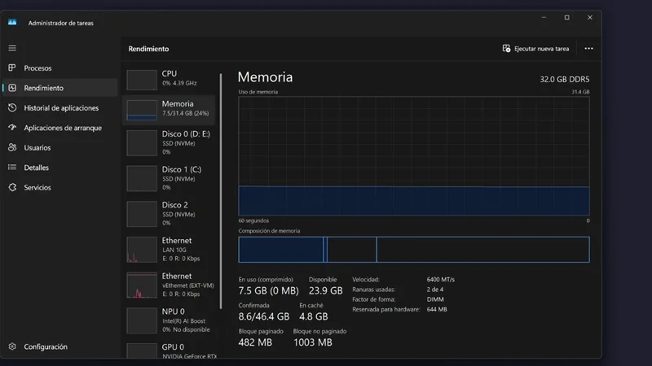Click the 6400 MT/s Velocidad value
The height and width of the screenshot is (366, 652).
440,280
